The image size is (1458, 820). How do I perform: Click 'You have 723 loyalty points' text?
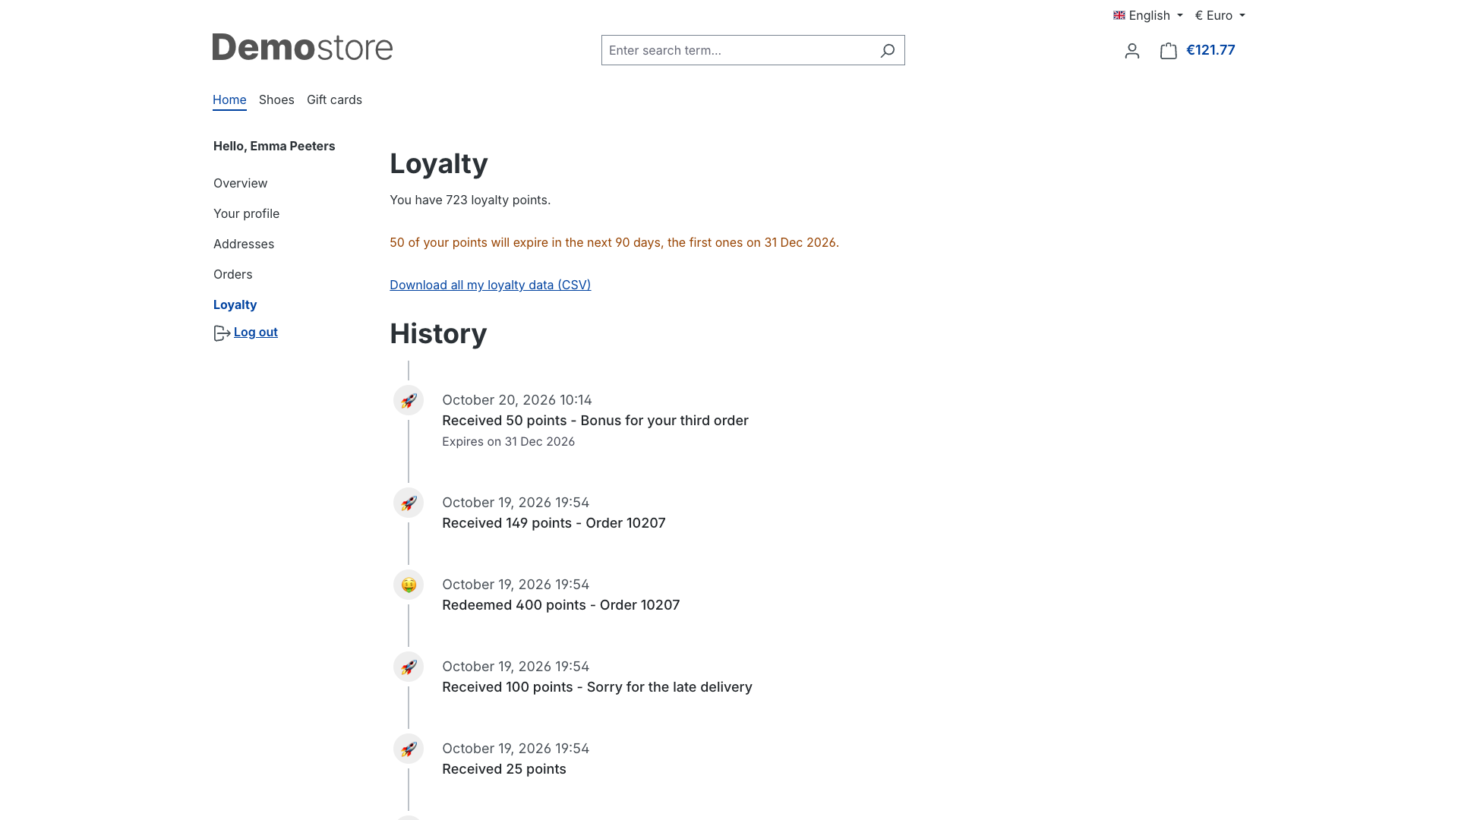pyautogui.click(x=470, y=200)
